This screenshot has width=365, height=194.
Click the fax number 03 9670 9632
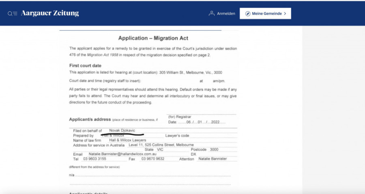[x=152, y=159]
